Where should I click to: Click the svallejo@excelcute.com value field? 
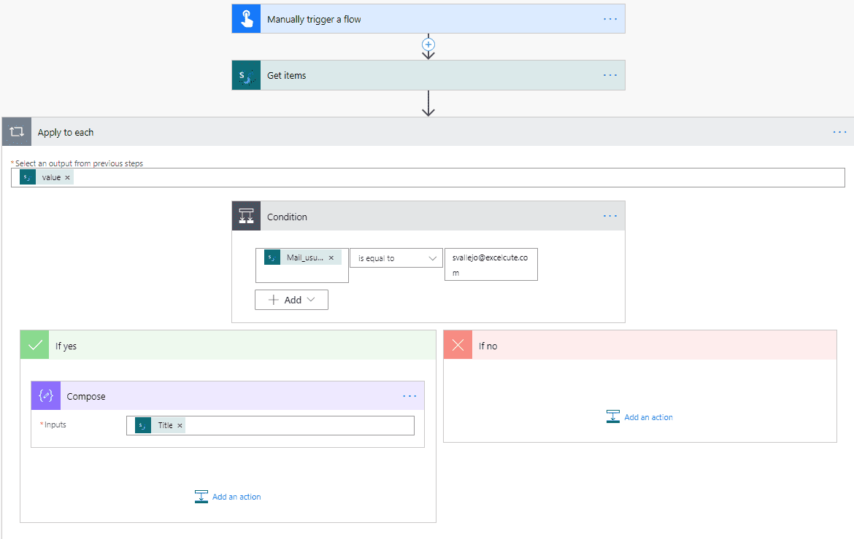[x=491, y=264]
